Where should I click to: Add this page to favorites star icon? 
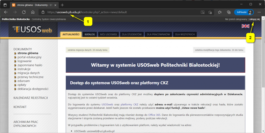(x=210, y=12)
